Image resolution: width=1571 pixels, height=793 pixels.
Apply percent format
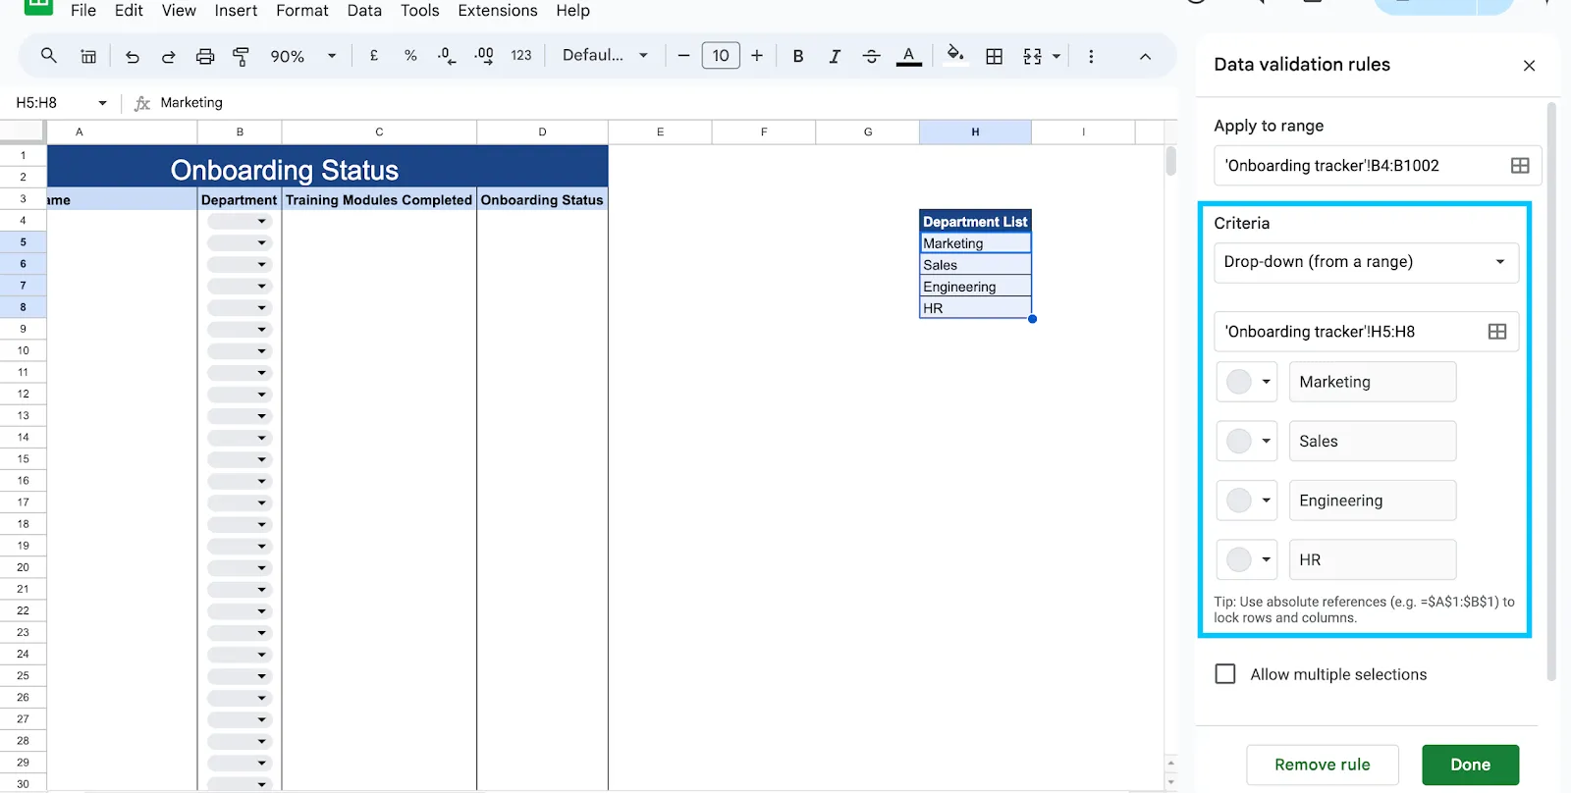tap(410, 56)
